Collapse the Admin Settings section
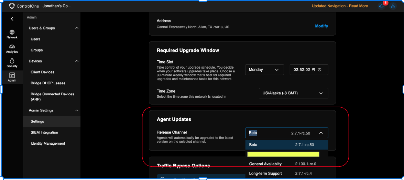This screenshot has height=180, width=404. 77,110
